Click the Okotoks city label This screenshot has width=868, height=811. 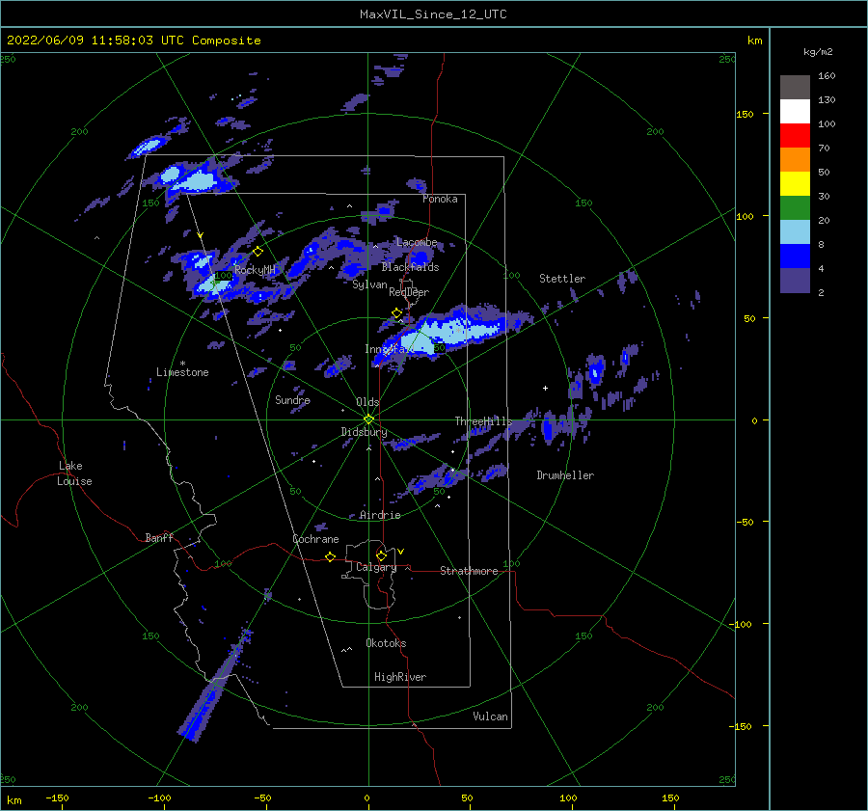click(x=386, y=643)
